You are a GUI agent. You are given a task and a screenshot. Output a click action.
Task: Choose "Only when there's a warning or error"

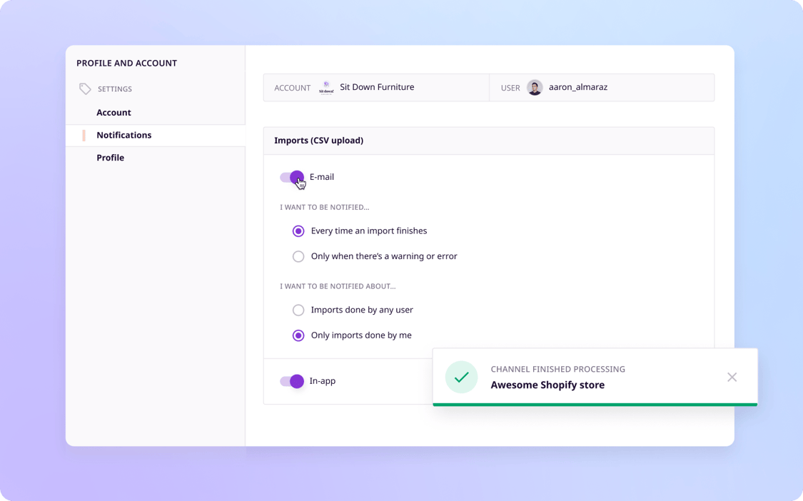tap(298, 256)
